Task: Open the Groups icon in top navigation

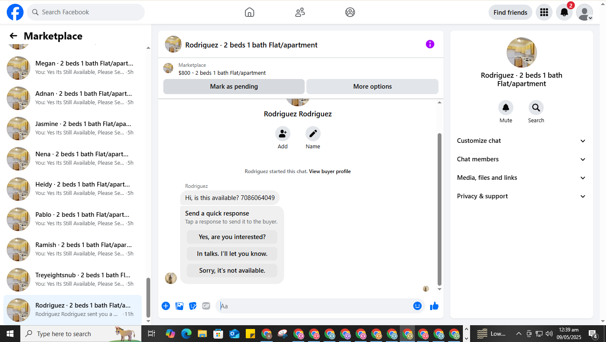Action: pos(350,12)
